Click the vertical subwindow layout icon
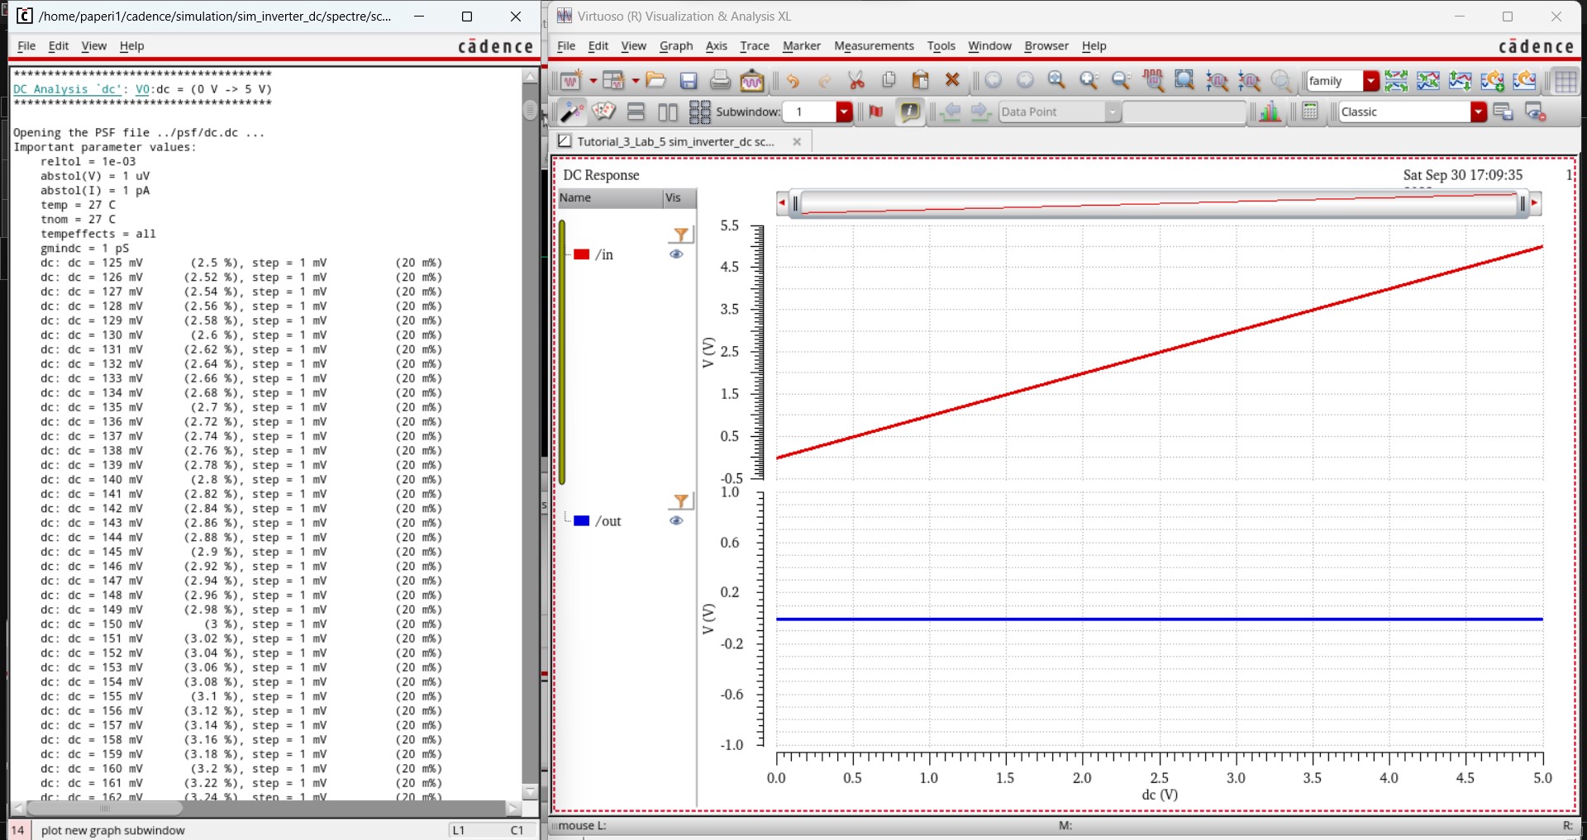This screenshot has height=840, width=1587. [636, 112]
